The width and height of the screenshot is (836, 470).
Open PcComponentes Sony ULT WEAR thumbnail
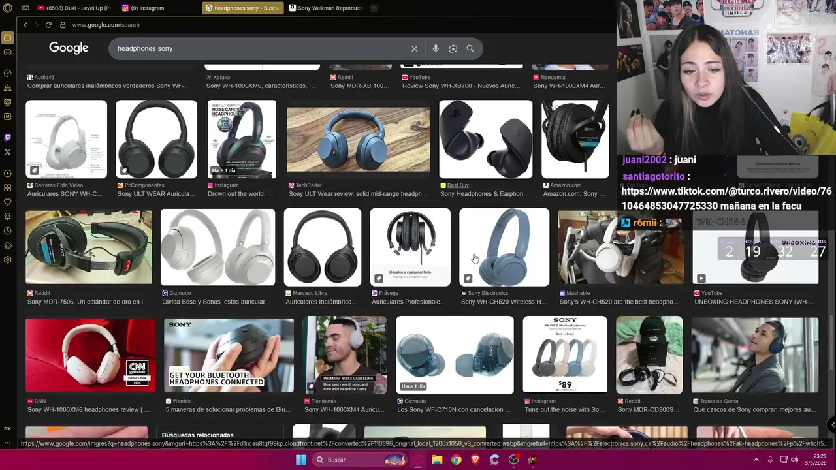(x=156, y=139)
